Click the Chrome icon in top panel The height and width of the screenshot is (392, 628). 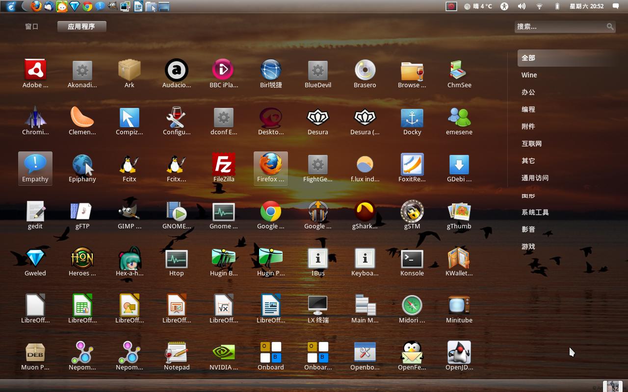tap(87, 6)
